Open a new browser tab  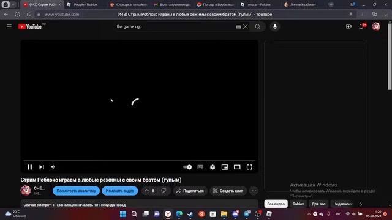331,4
